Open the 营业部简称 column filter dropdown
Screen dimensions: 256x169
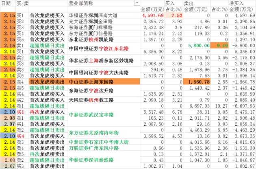coord(137,3)
